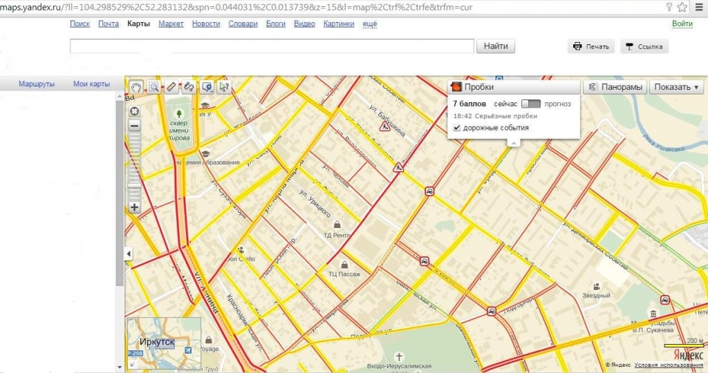
Task: Click the locate-me compass button
Action: click(134, 111)
